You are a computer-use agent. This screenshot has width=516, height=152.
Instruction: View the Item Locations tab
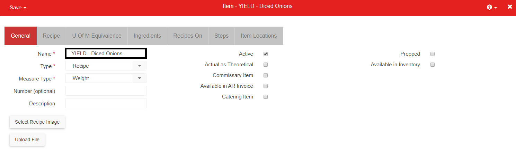pyautogui.click(x=259, y=36)
